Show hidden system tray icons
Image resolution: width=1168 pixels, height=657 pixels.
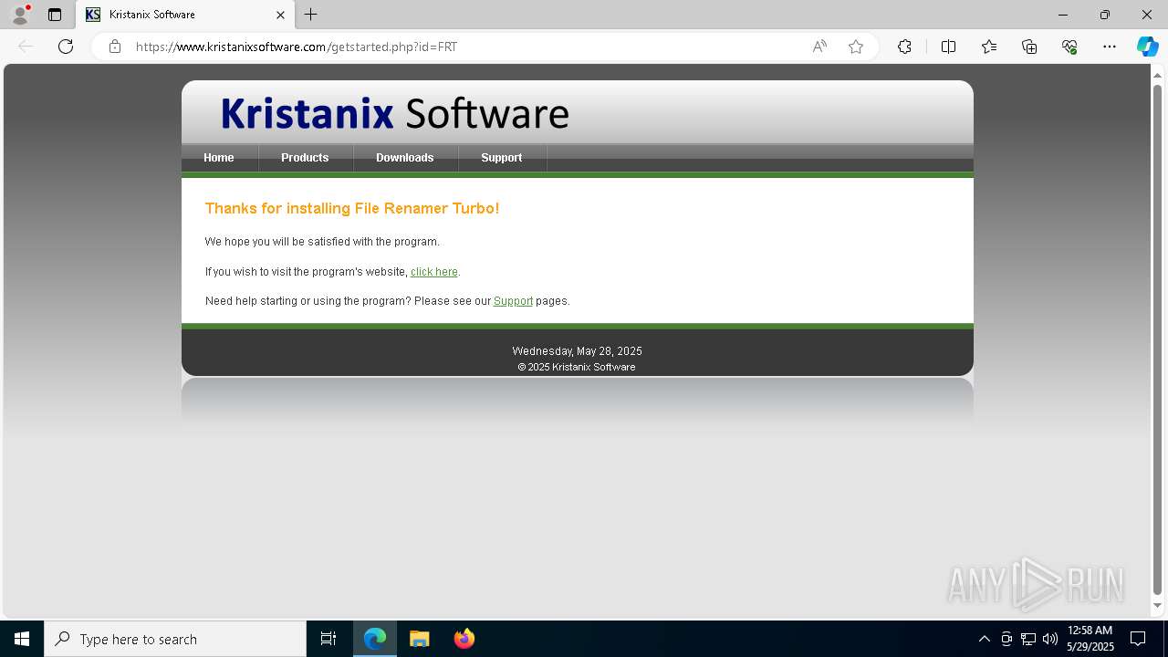pos(984,639)
